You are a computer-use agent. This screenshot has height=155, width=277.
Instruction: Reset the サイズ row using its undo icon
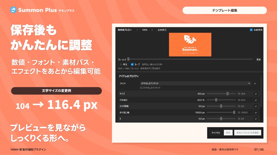tap(256, 94)
